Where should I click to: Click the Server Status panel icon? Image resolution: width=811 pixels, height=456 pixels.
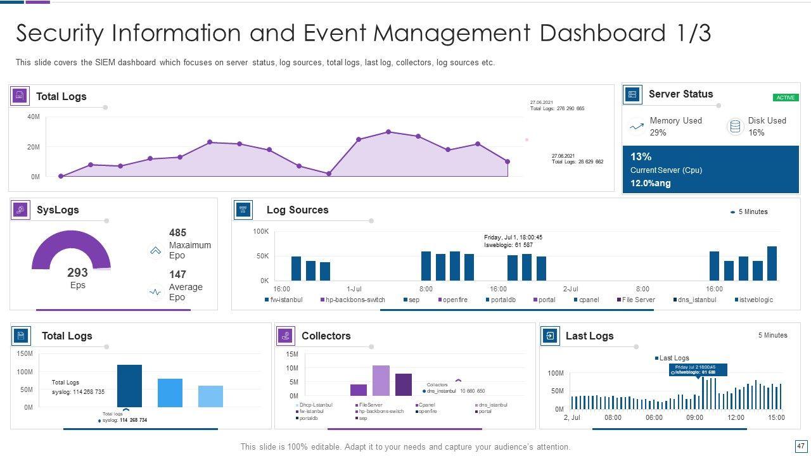632,94
